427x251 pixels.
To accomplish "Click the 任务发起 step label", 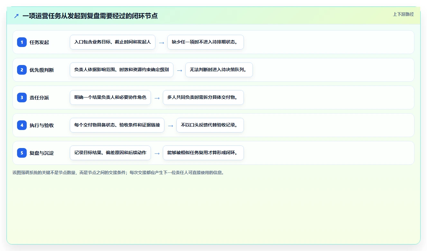I will (x=39, y=42).
